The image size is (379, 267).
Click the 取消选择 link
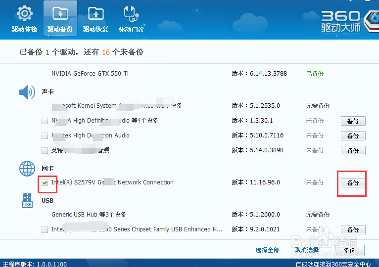point(307,250)
